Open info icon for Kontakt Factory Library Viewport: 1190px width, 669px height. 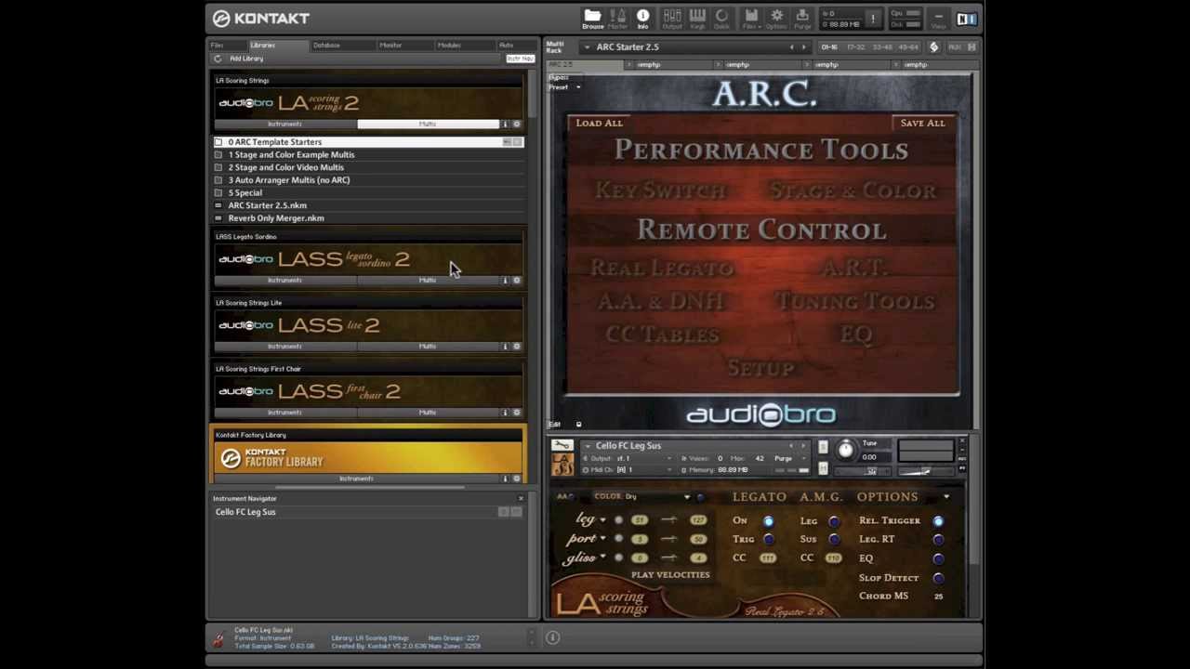[x=505, y=478]
